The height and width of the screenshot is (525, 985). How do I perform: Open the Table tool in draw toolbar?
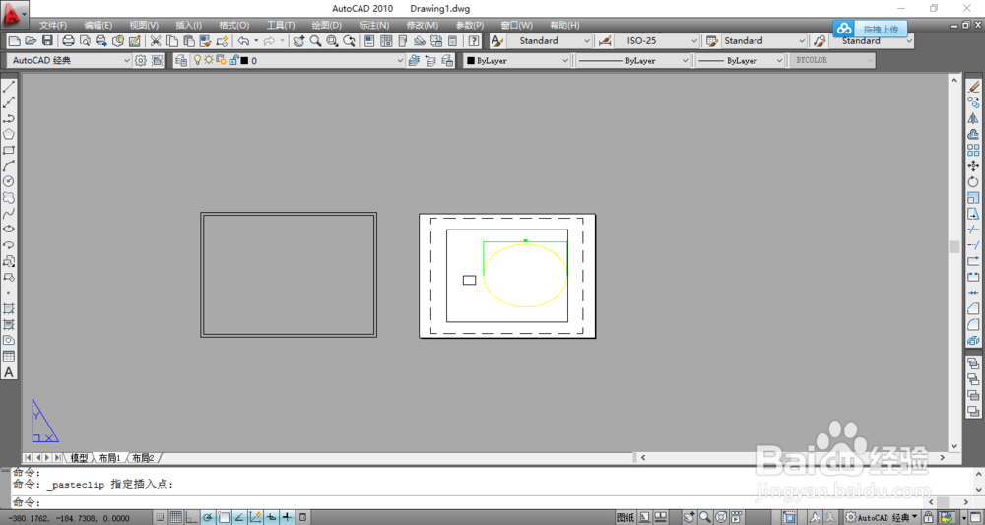(x=9, y=356)
